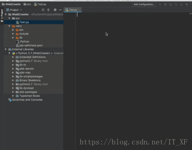Viewport: 192px width, 150px height.
Task: Click the Python interpreter icon beside Python 2.7 (WebCrawler)
Action: coord(14,53)
